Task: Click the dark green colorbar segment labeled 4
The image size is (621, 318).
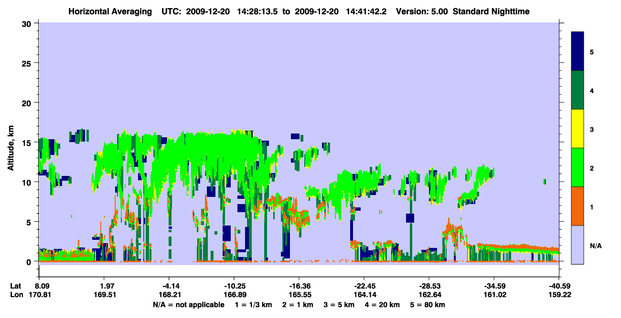Action: pyautogui.click(x=578, y=90)
